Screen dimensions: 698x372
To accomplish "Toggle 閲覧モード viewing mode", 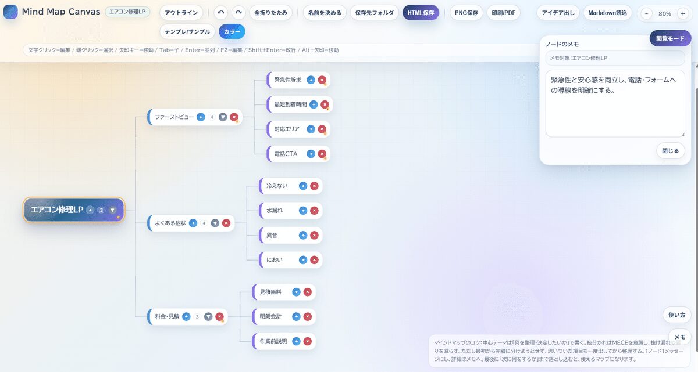I will pyautogui.click(x=671, y=38).
